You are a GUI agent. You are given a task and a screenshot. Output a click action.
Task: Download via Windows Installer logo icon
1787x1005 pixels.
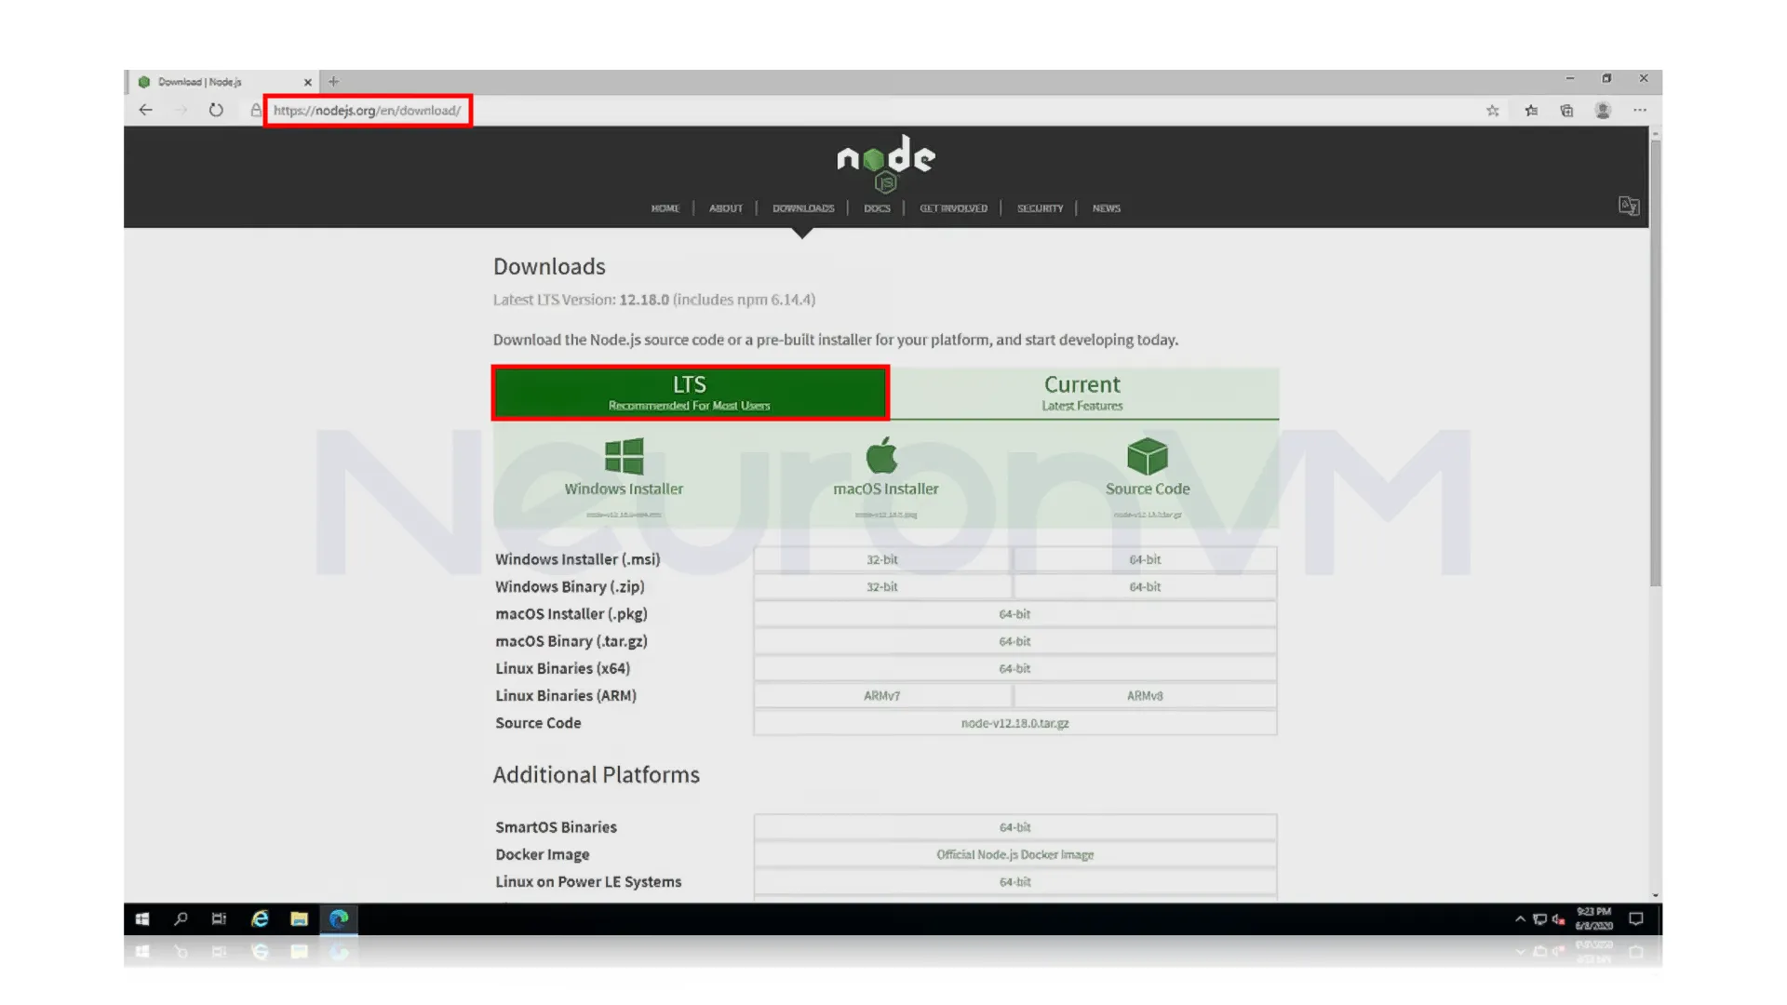click(624, 457)
